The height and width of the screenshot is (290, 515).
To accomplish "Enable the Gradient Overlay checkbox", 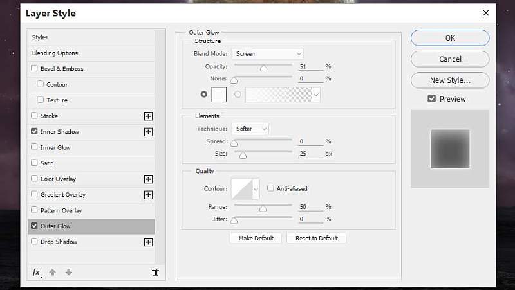I will (x=34, y=194).
